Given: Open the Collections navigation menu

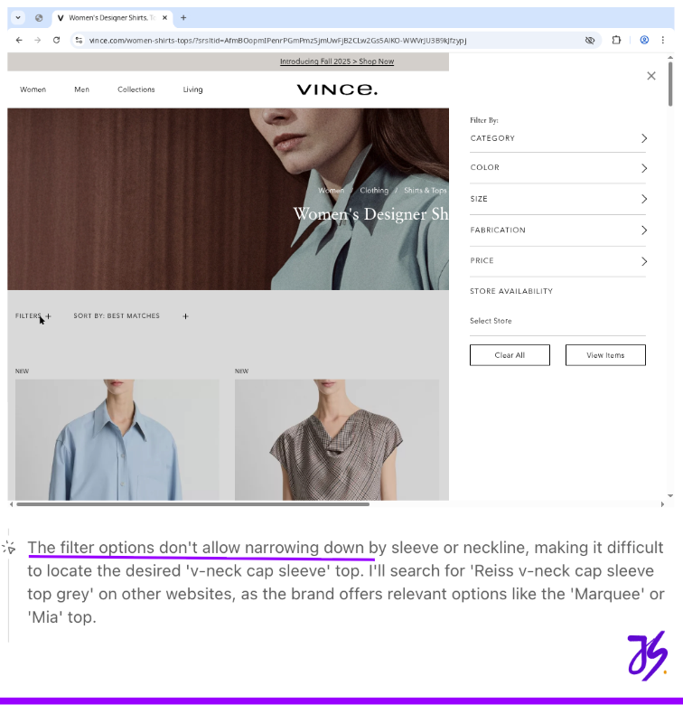Looking at the screenshot, I should coord(136,89).
